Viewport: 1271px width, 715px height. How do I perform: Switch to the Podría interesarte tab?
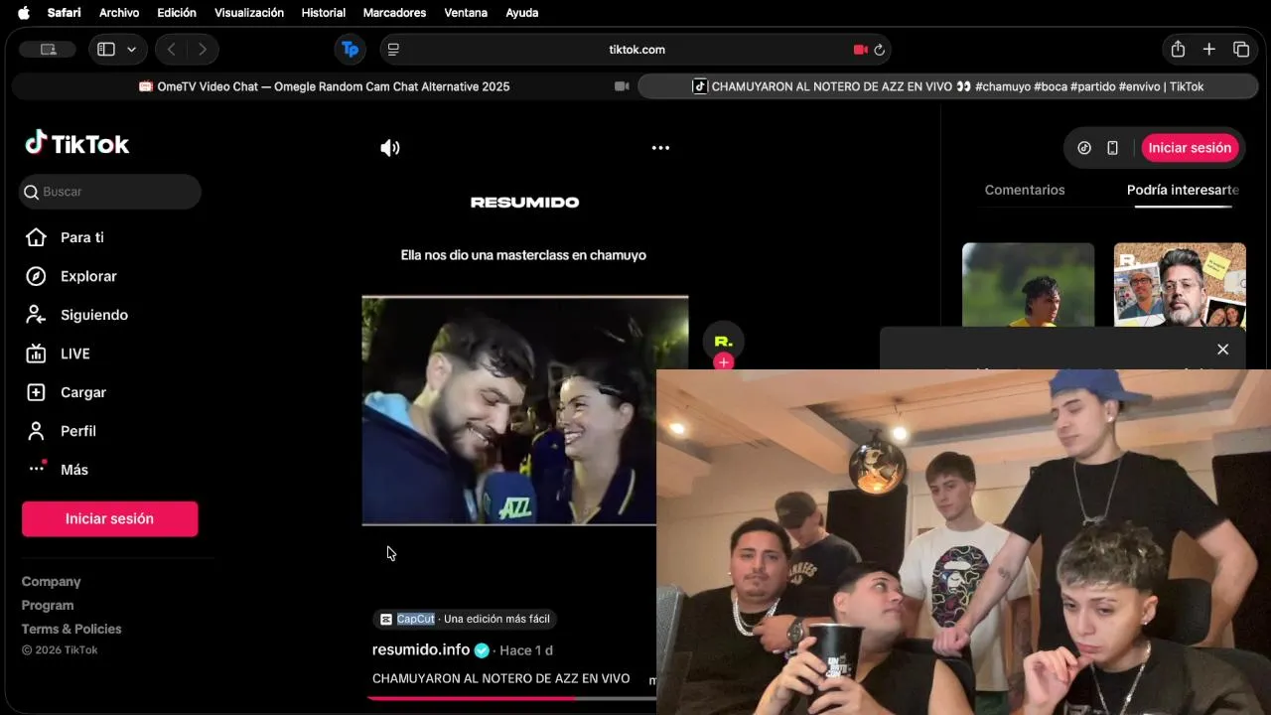pos(1183,190)
